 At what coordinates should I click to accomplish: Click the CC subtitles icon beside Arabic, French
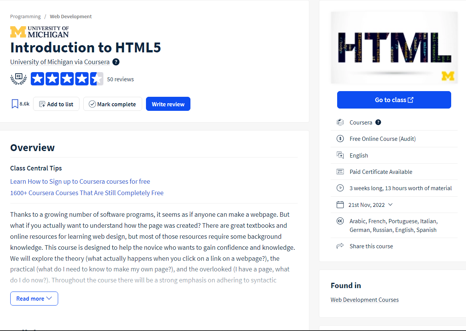(x=340, y=221)
